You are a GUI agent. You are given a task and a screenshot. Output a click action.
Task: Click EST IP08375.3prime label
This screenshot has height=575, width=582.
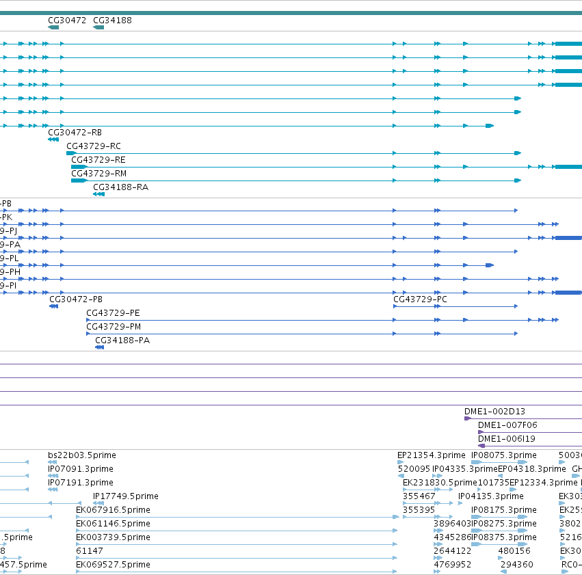point(503,537)
